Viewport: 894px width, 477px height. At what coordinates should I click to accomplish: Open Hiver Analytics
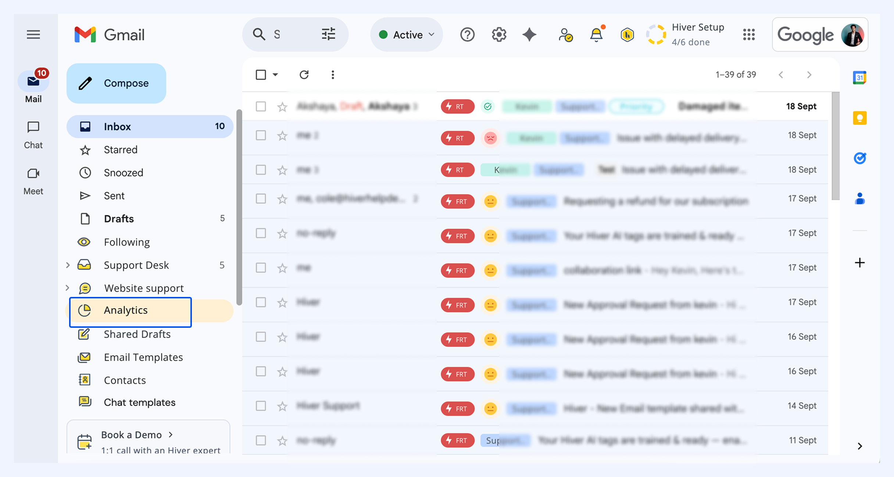point(150,311)
